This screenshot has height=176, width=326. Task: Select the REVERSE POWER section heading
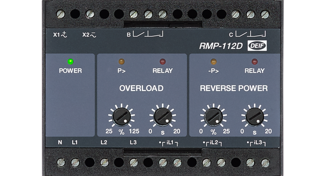(x=234, y=88)
